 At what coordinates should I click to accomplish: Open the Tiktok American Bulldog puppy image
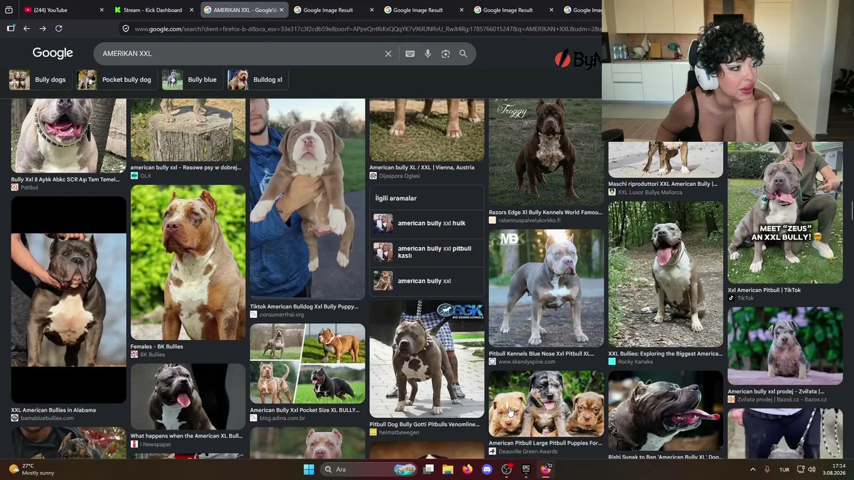pos(308,199)
